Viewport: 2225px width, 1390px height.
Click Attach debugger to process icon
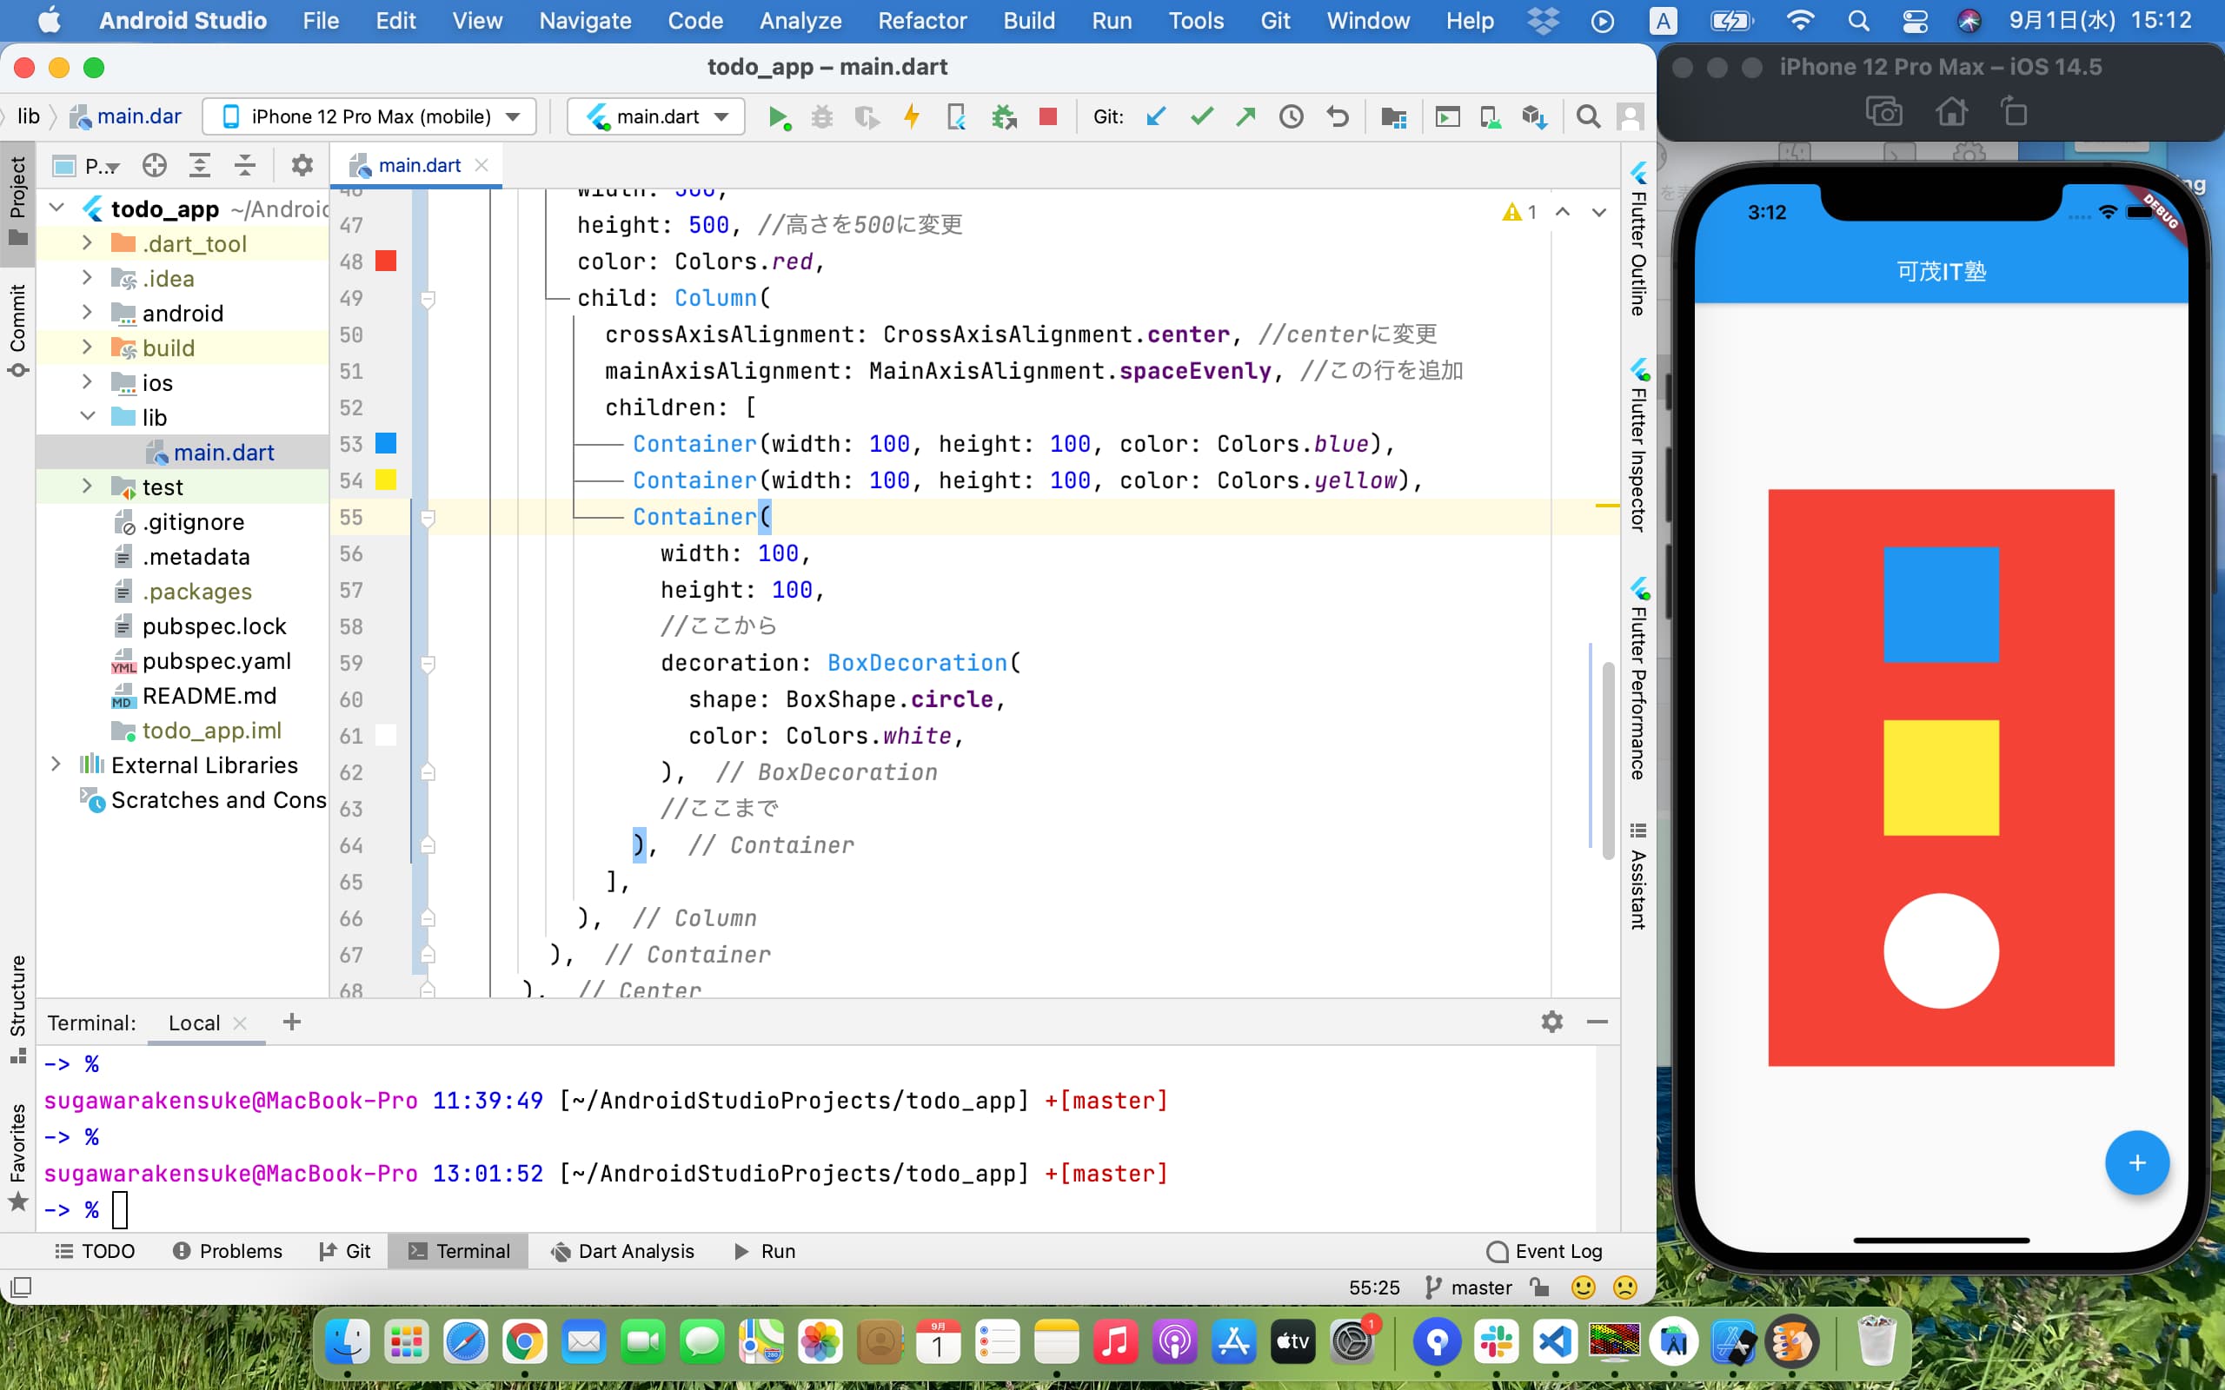[x=1003, y=116]
